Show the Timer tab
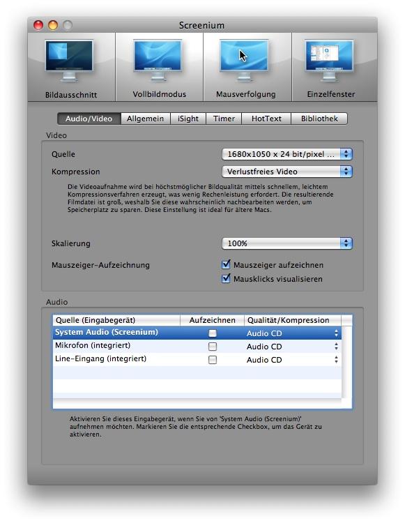The width and height of the screenshot is (405, 523). click(x=224, y=119)
